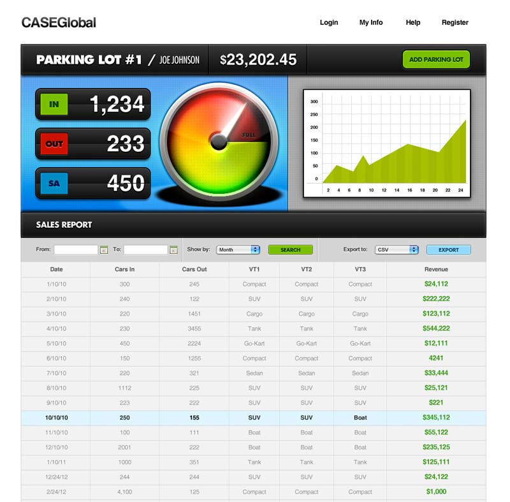This screenshot has height=502, width=510.
Task: Click revenue value $1,000
Action: tap(436, 492)
